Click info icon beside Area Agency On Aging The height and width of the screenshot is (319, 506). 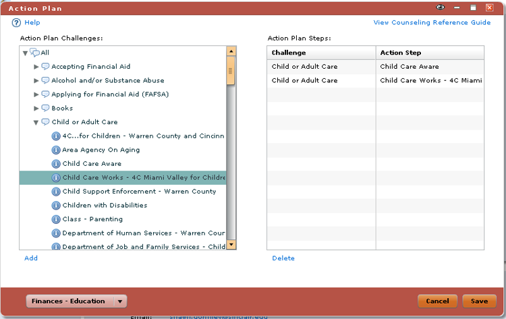[57, 150]
